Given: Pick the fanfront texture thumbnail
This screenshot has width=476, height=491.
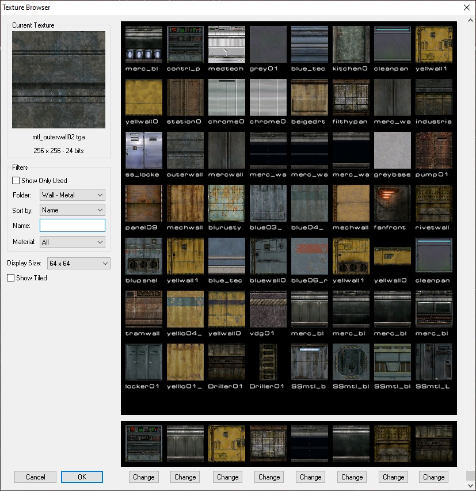Looking at the screenshot, I should coord(393,203).
